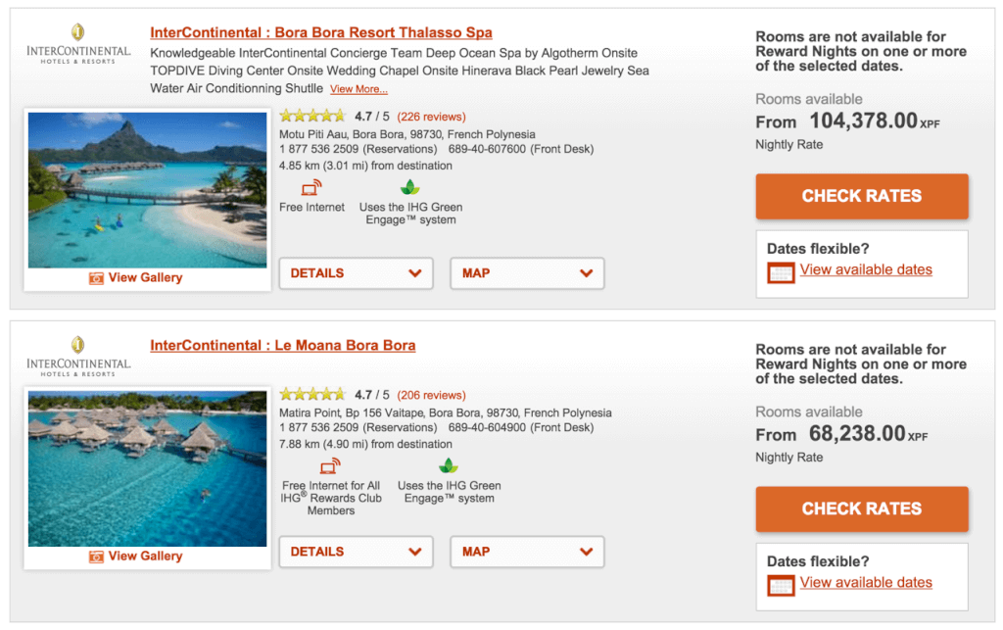Click the camera icon under Thalasso Spa photo

pos(96,278)
